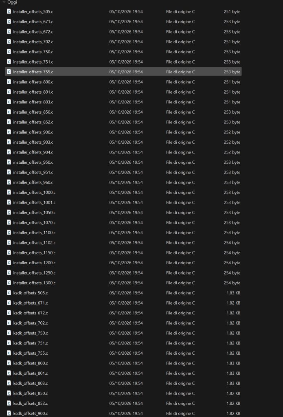Click the C file icon of installer_offsets_1000.c
Image resolution: width=283 pixels, height=417 pixels.
point(9,192)
